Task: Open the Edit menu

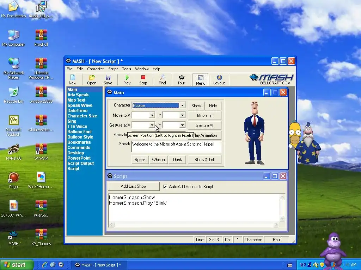Action: point(80,69)
